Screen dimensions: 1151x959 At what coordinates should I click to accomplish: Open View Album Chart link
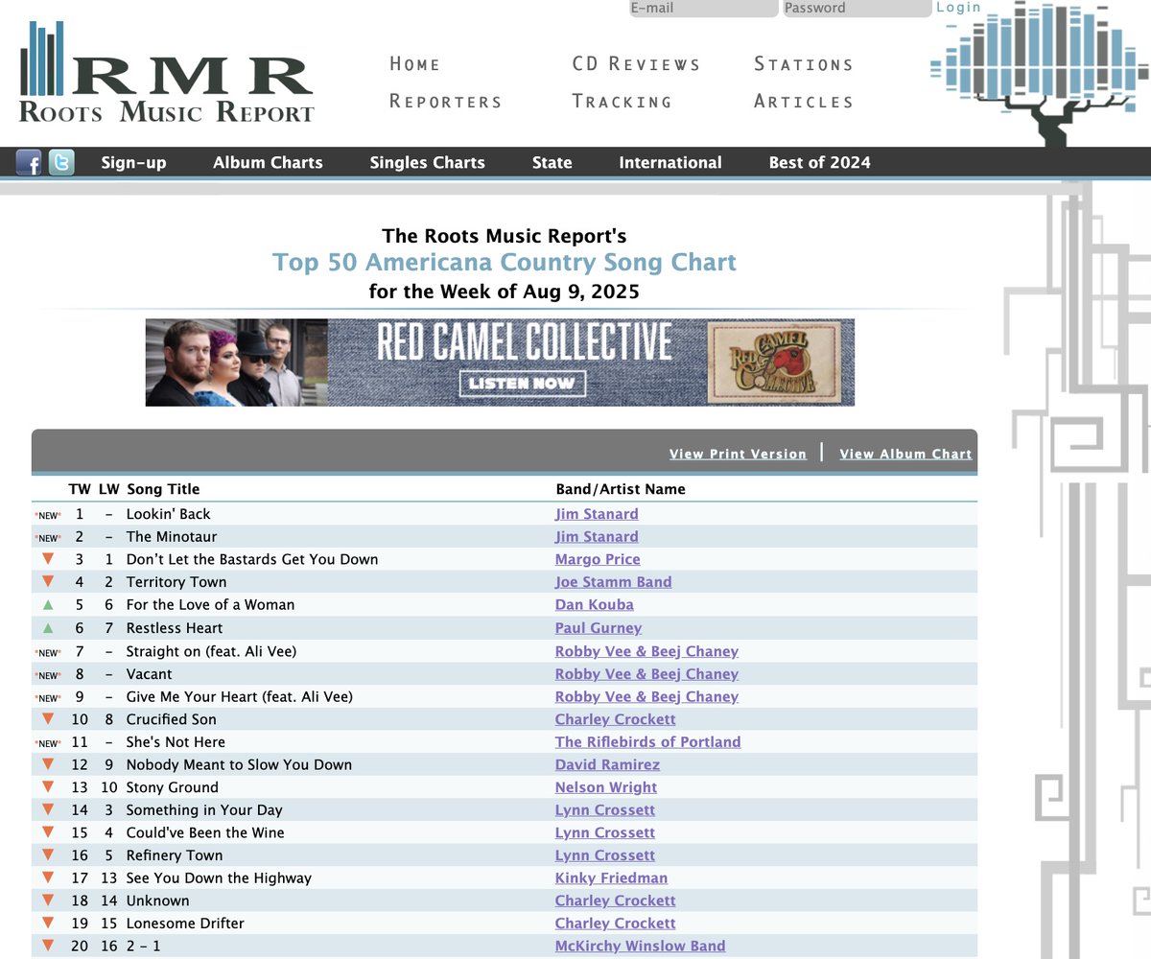pos(905,455)
